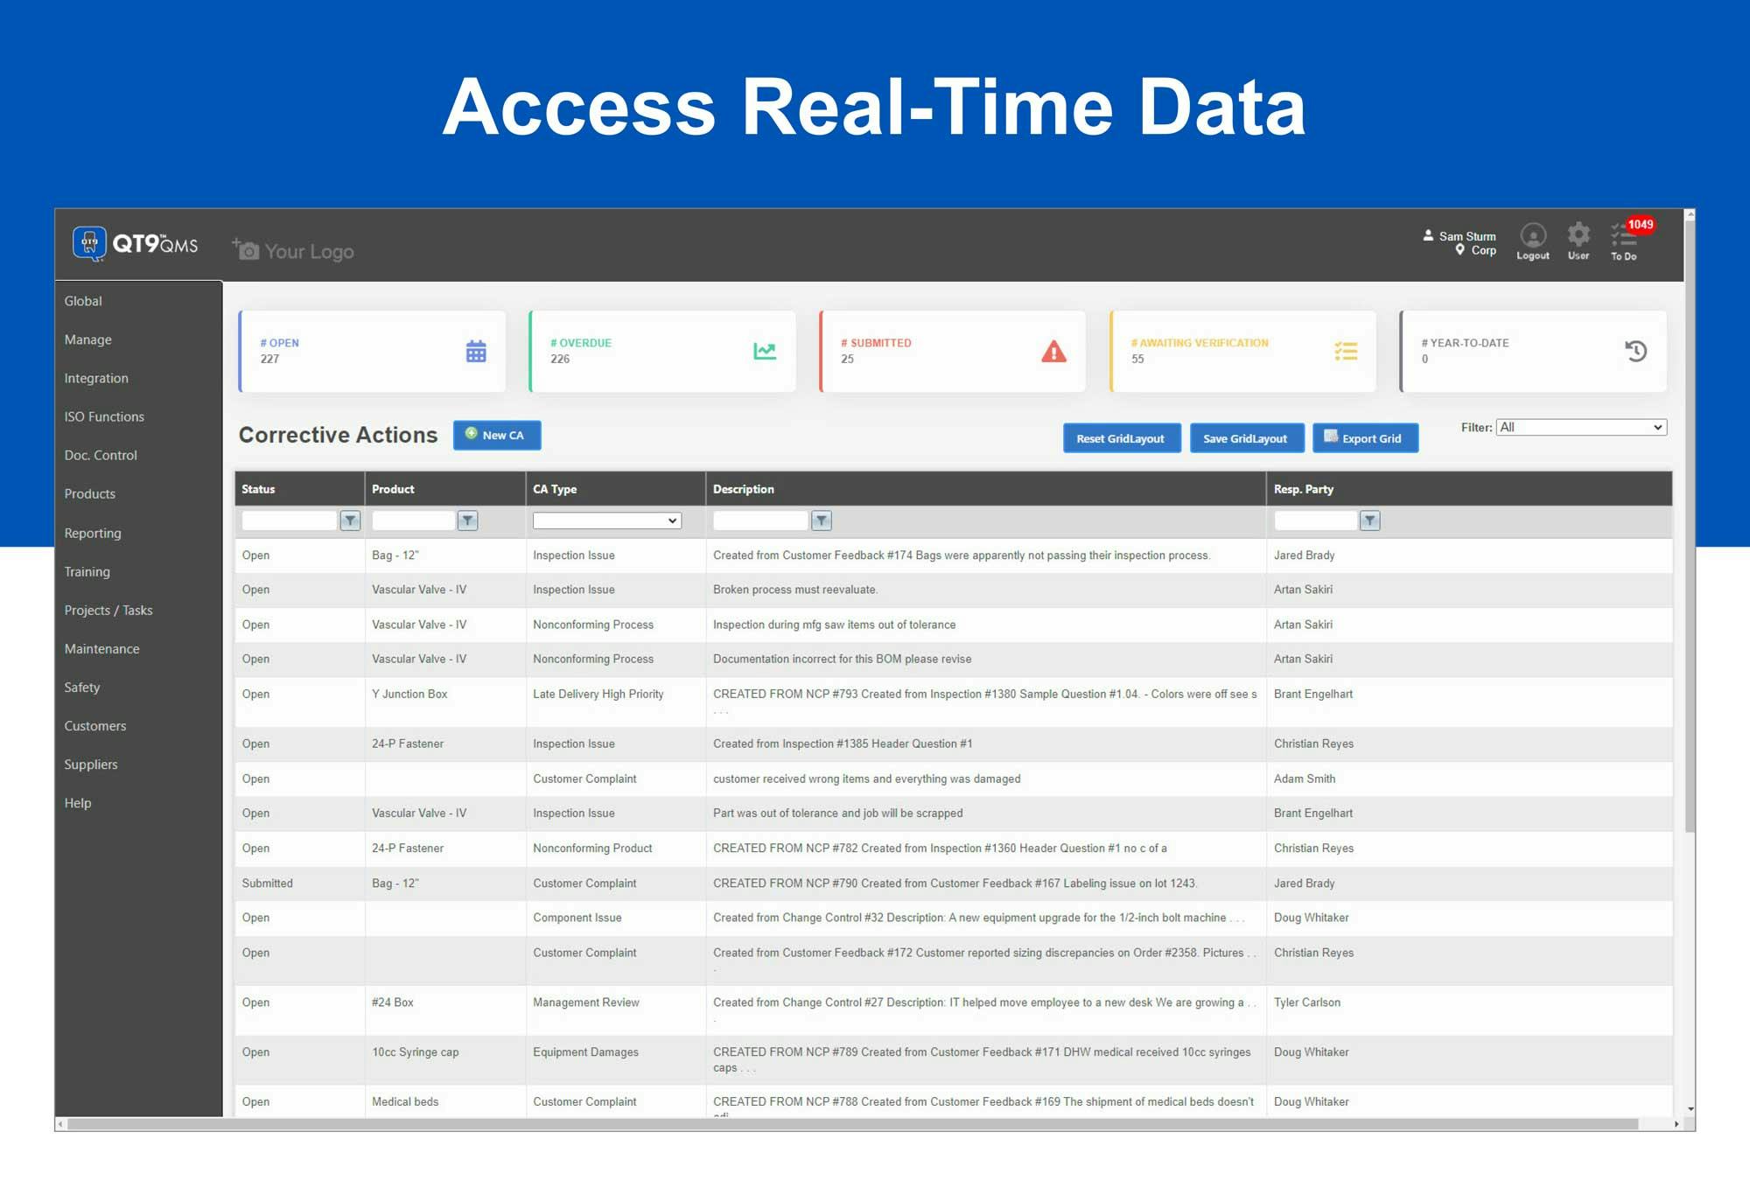Click the Export Grid button
Viewport: 1750px width, 1181px height.
pos(1364,438)
